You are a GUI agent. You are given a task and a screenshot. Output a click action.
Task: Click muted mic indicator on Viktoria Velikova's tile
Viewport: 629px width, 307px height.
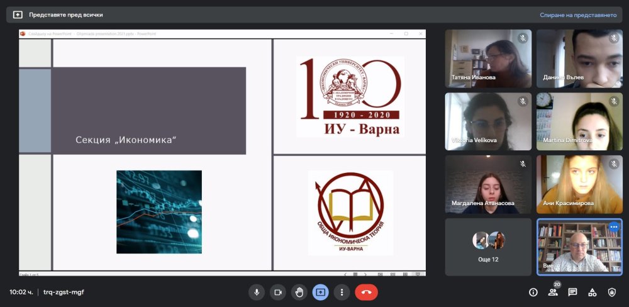point(523,101)
